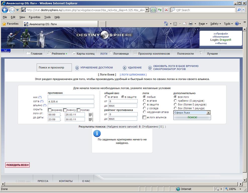
Task: Click the Home icon in command bar
Action: coord(166,24)
